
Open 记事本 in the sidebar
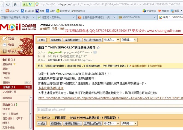19,119
